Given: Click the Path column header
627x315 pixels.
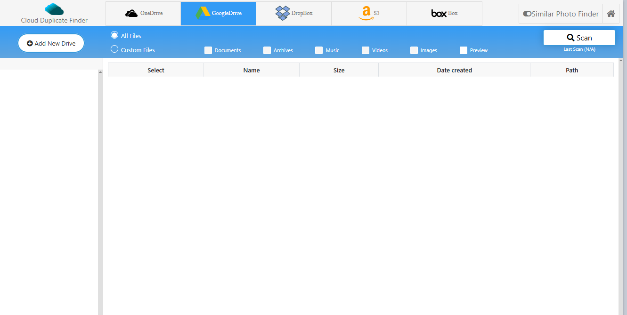Looking at the screenshot, I should [572, 70].
